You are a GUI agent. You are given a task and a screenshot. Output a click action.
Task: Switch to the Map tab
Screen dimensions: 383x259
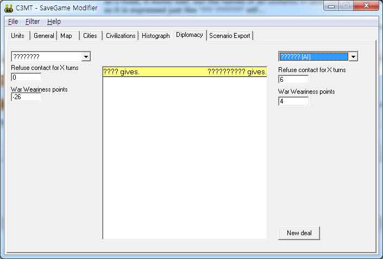(x=66, y=36)
